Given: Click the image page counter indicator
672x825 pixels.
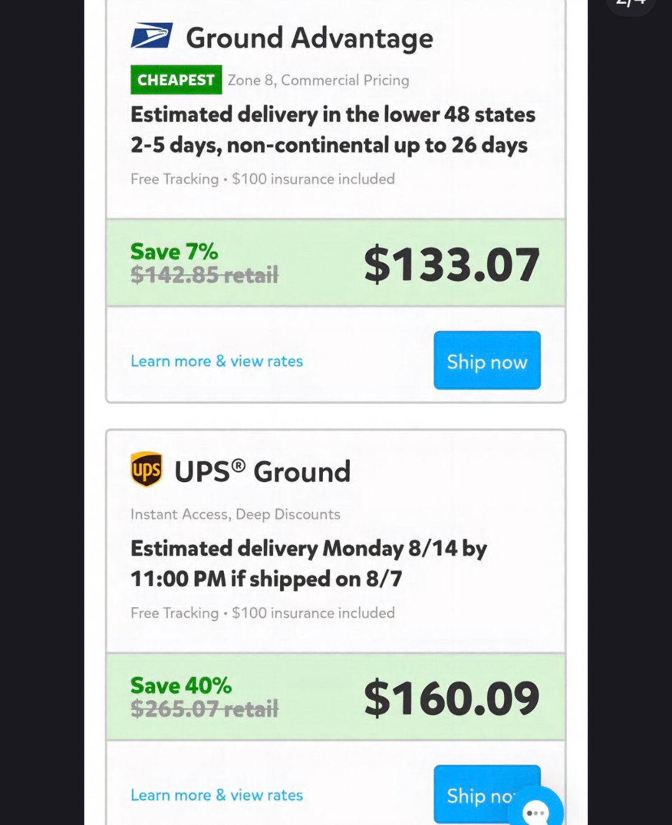Looking at the screenshot, I should [630, 4].
